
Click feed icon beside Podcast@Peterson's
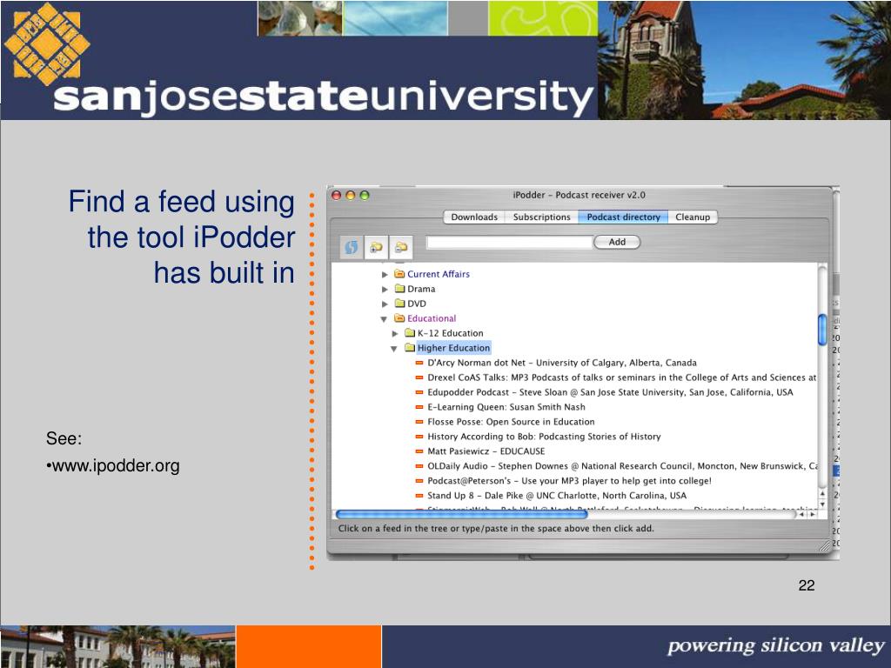[x=419, y=480]
